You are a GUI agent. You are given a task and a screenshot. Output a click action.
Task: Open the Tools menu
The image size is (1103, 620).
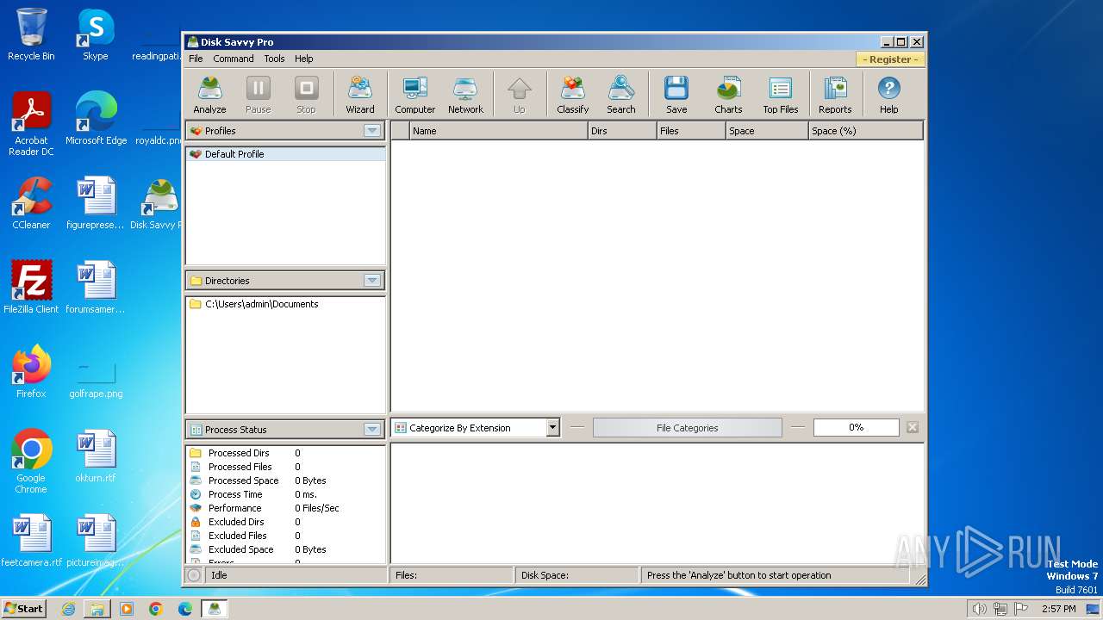pos(274,59)
